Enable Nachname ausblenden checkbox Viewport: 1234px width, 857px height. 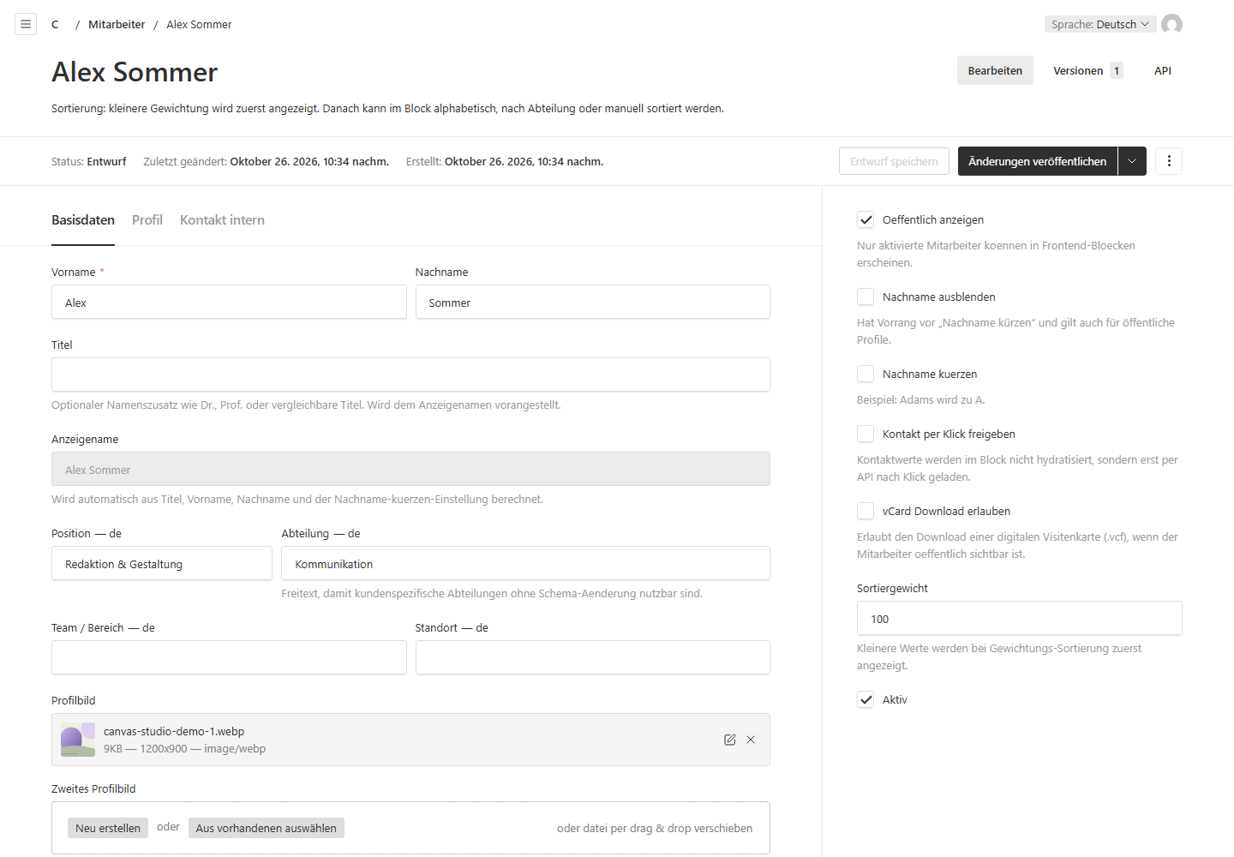click(866, 297)
